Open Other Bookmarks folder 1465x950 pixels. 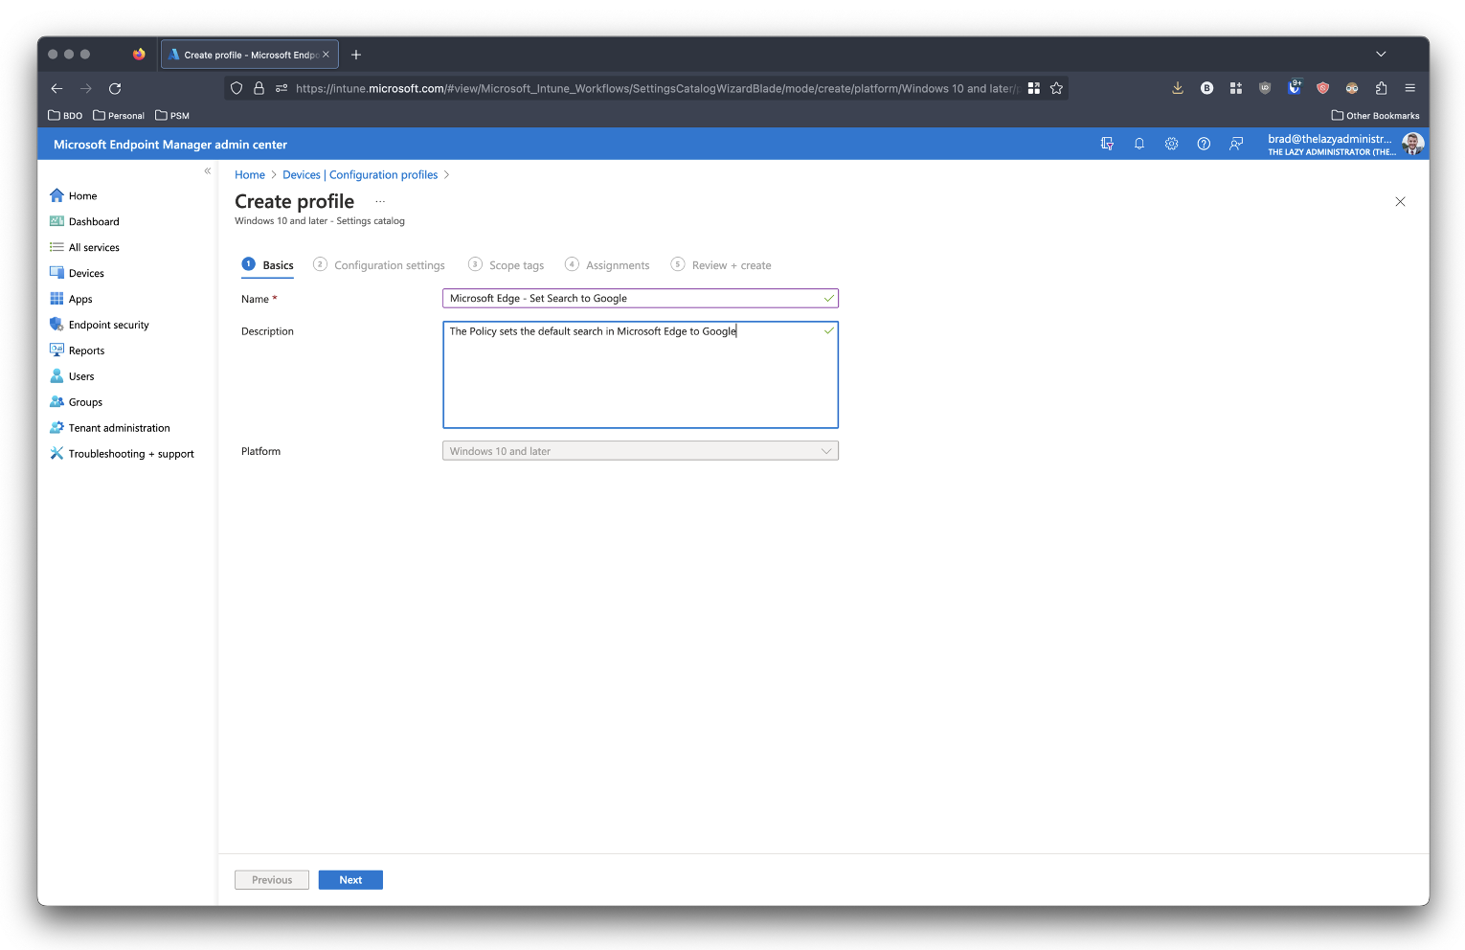[x=1375, y=115]
